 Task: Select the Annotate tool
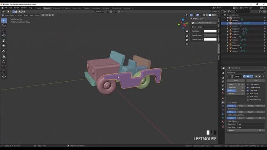pyautogui.click(x=4, y=51)
